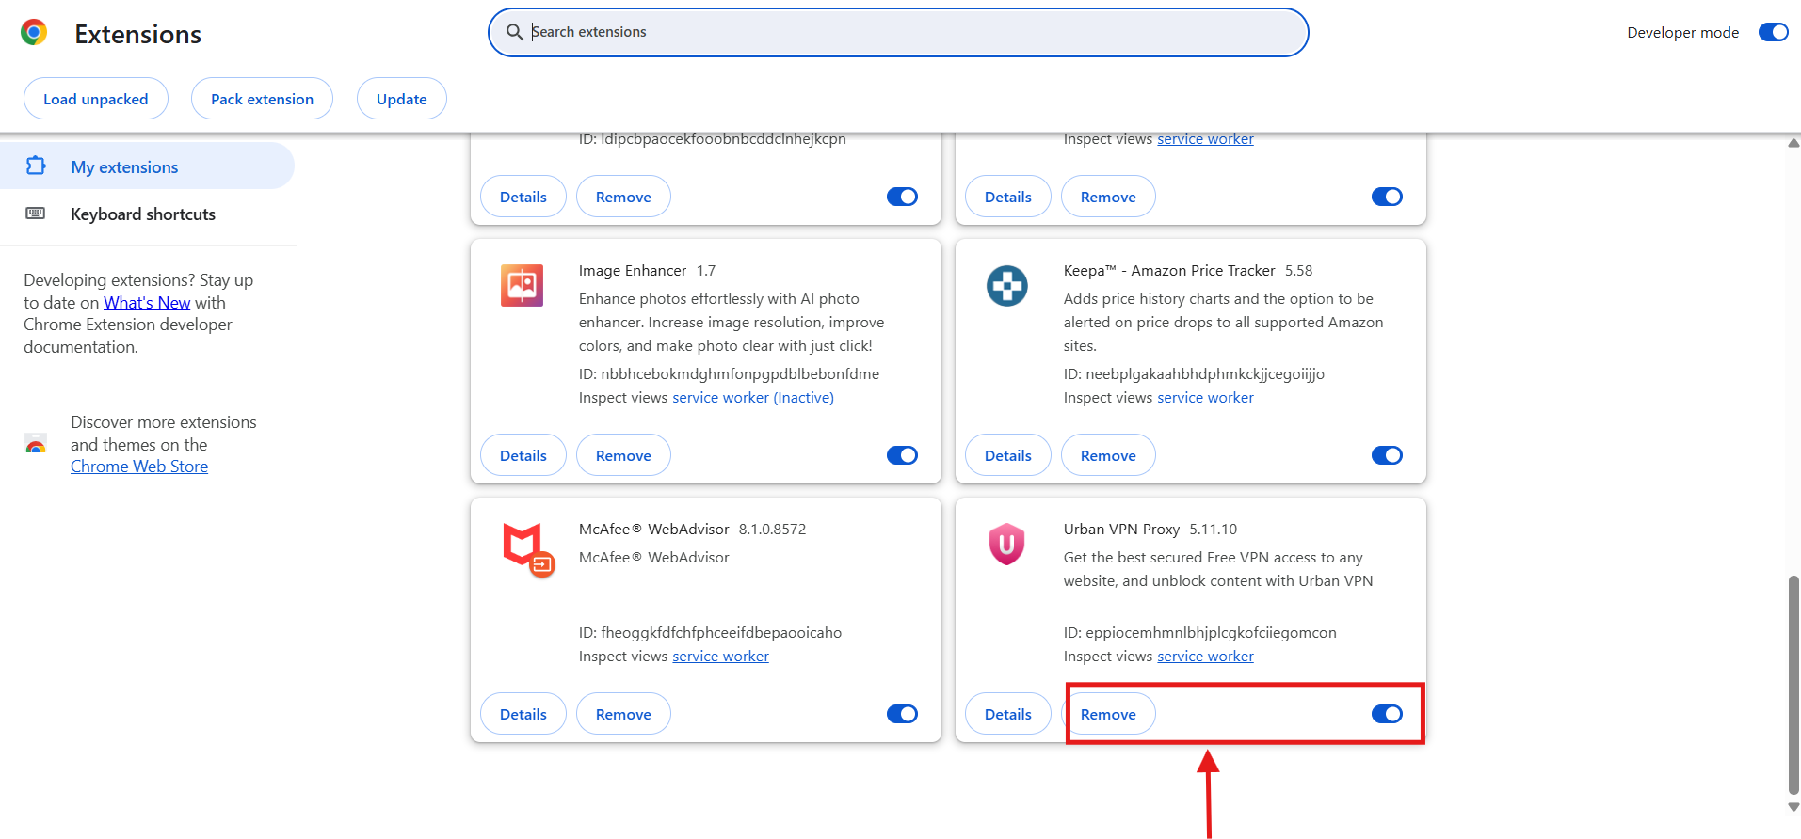Screen dimensions: 1801x839
Task: Disable the McAfee WebAdvisor toggle
Action: 902,714
